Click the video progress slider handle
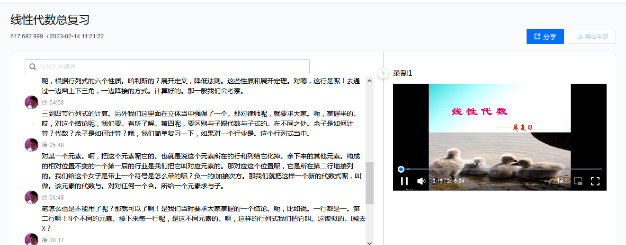The image size is (626, 245). [x=401, y=169]
